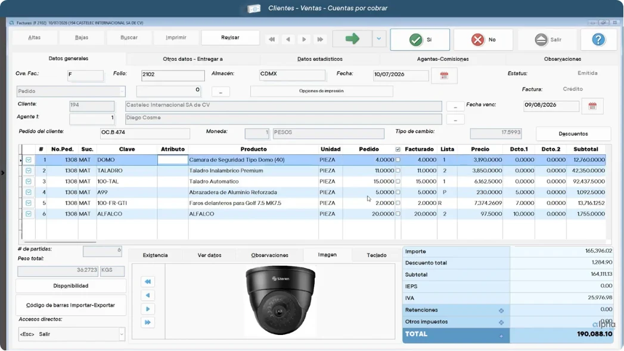The image size is (624, 351).
Task: Click row icon for TALADRO line
Action: [x=29, y=170]
